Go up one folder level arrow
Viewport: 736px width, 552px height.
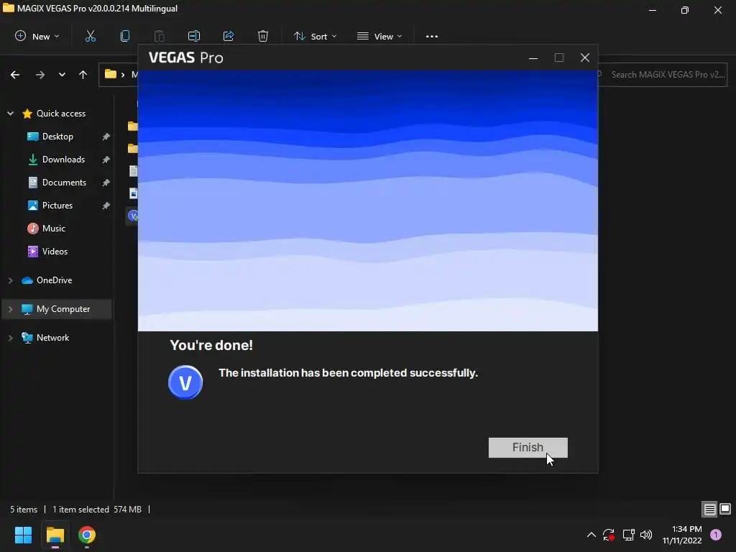point(83,75)
